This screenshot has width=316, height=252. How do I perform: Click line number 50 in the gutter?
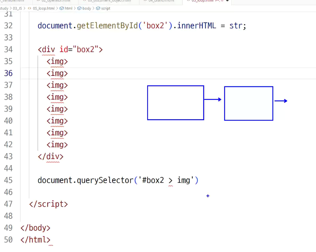(x=8, y=240)
